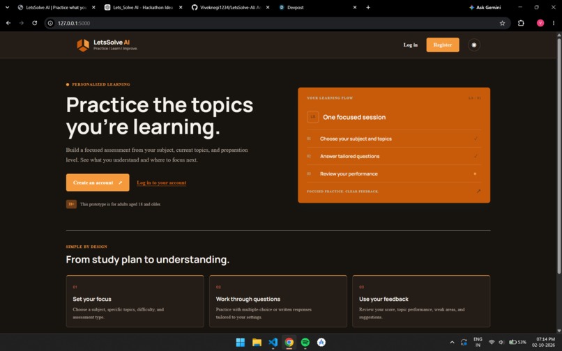Screen dimensions: 562x351
Task: Select the Review your performance step
Action: point(394,173)
